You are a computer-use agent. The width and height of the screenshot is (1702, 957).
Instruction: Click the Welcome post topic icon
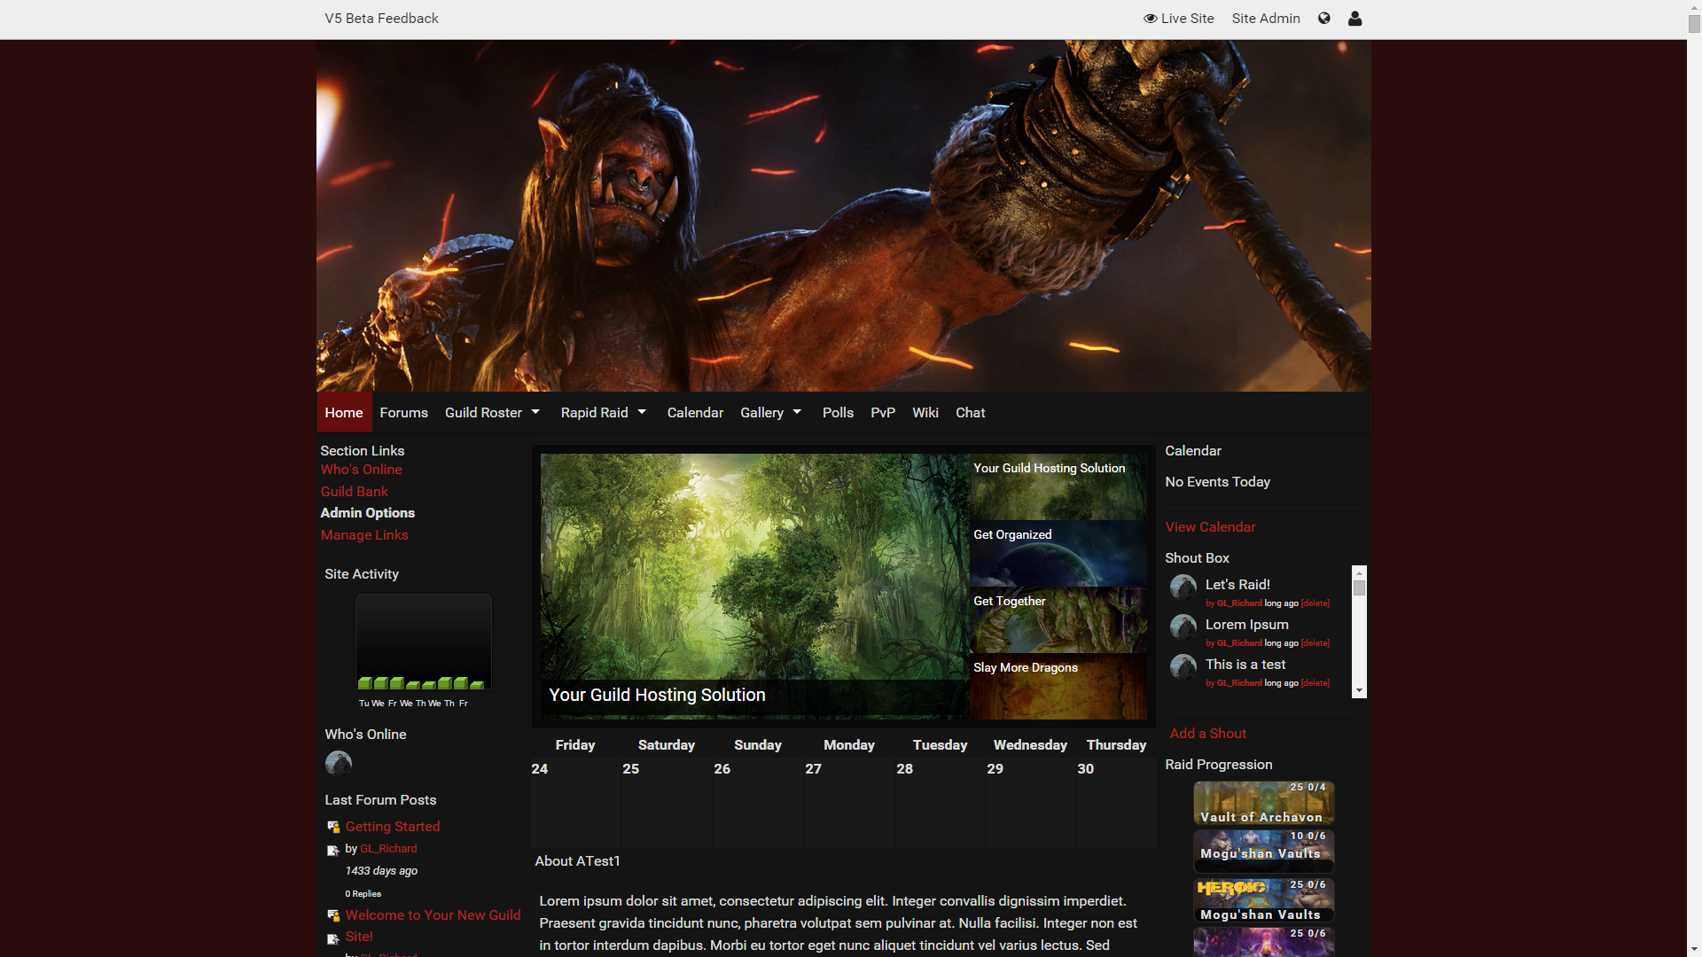coord(333,915)
